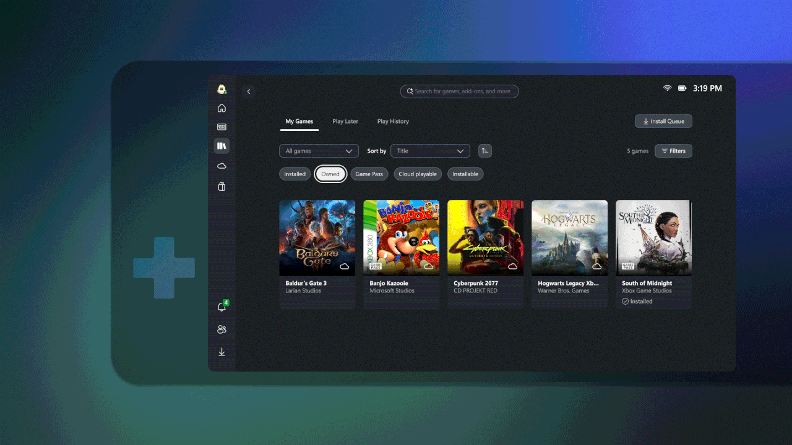Click your profile avatar at sidebar top
Image resolution: width=792 pixels, height=445 pixels.
tap(222, 88)
